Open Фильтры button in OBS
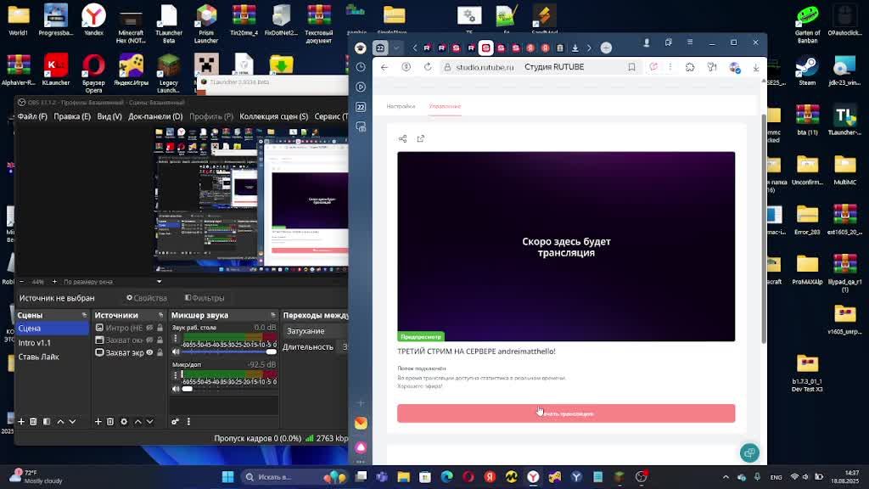Viewport: 869px width, 489px height. click(x=205, y=298)
